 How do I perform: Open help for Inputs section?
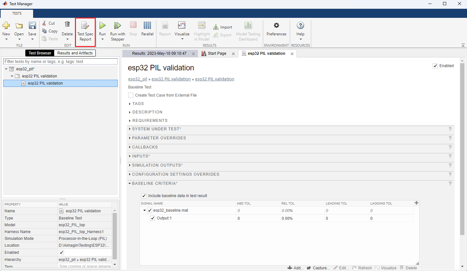coord(450,156)
